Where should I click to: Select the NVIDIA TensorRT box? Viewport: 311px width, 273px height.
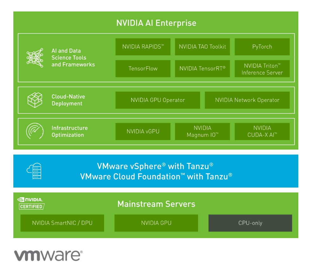(202, 69)
